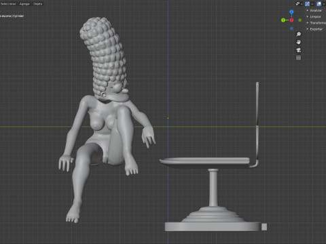Toggle camera view with camera icon

coord(299,50)
